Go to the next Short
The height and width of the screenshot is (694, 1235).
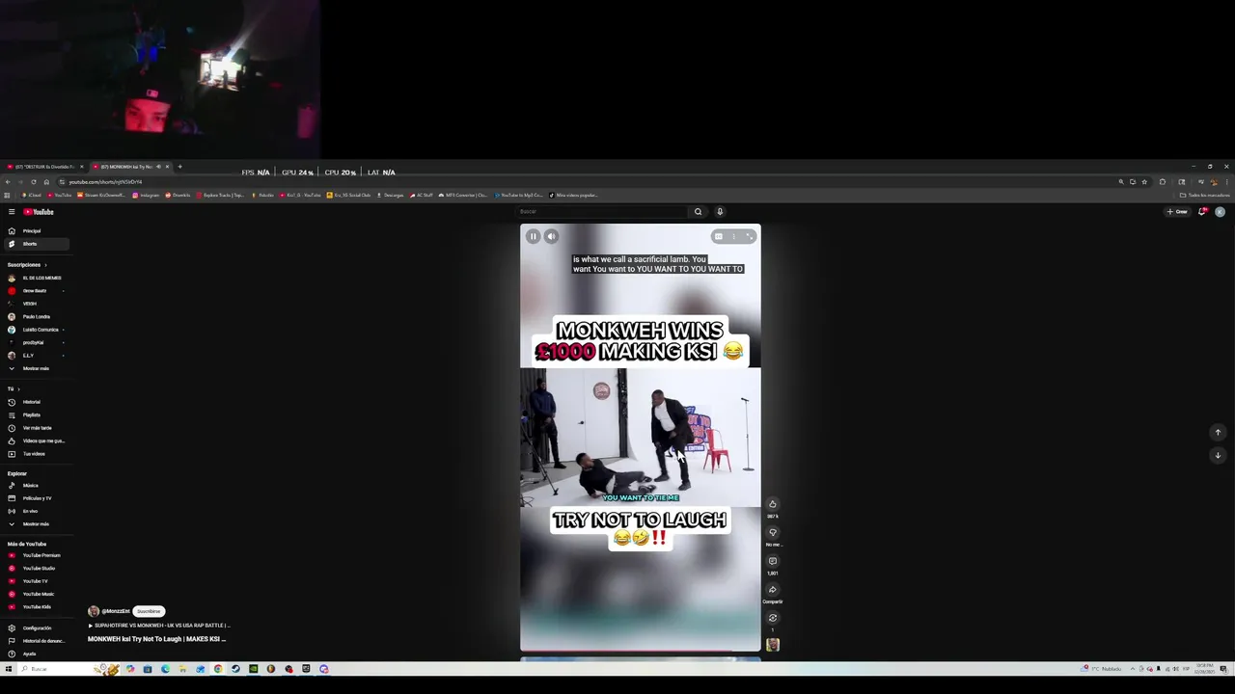tap(1218, 456)
